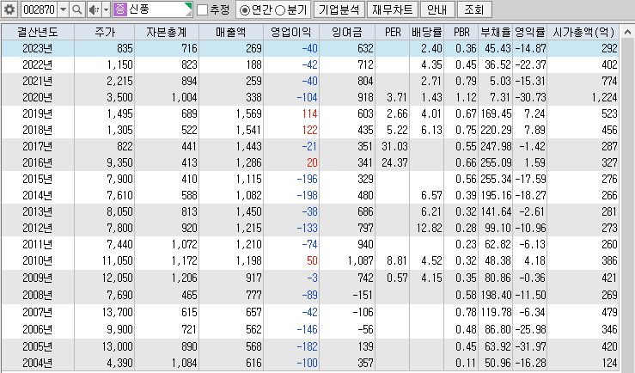Click operating profit 114 in 2019년 row

(x=309, y=113)
